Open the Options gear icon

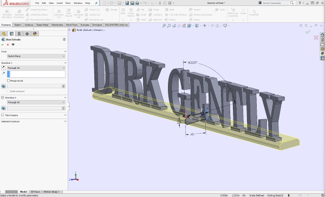coord(170,3)
